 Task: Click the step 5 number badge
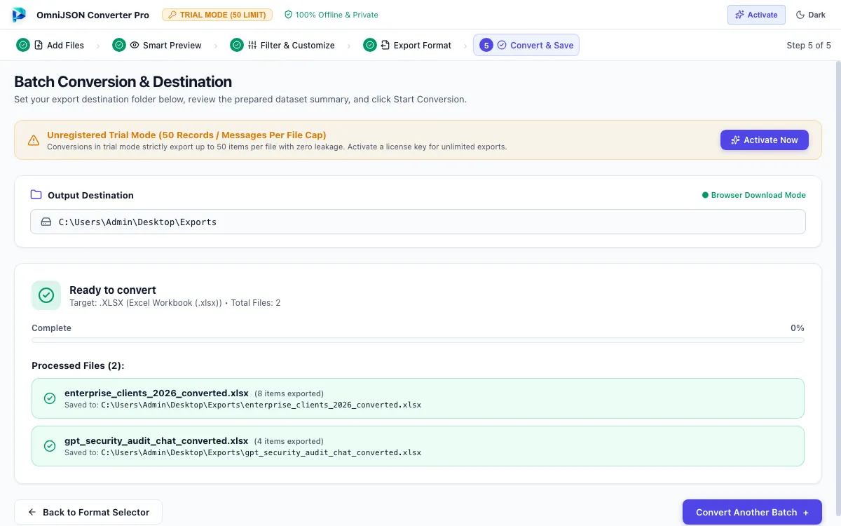tap(486, 45)
